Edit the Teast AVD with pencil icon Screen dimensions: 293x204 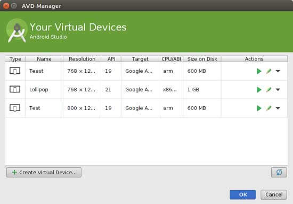pos(268,71)
